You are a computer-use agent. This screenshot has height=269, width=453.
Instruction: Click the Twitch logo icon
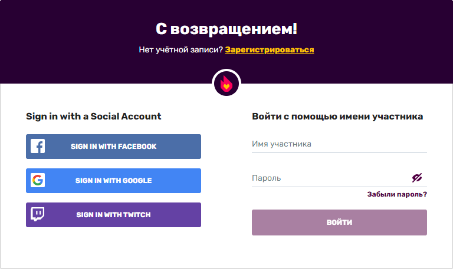38,215
